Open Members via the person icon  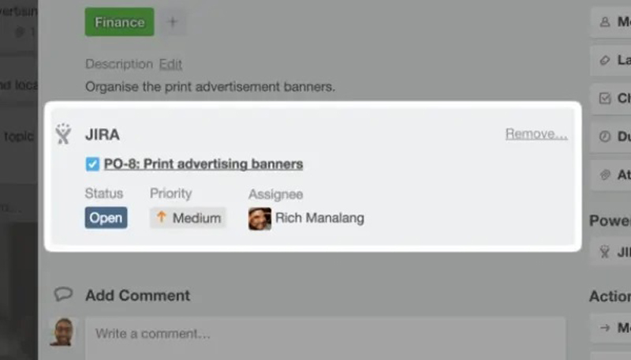point(605,22)
